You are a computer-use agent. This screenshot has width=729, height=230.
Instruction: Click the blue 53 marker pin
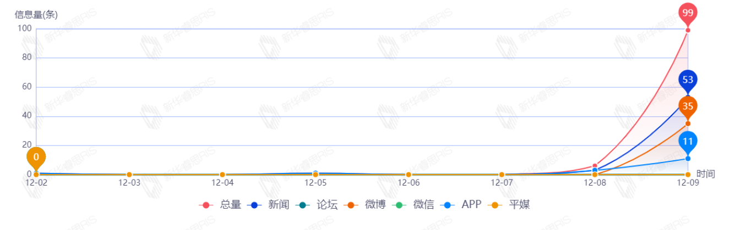688,80
